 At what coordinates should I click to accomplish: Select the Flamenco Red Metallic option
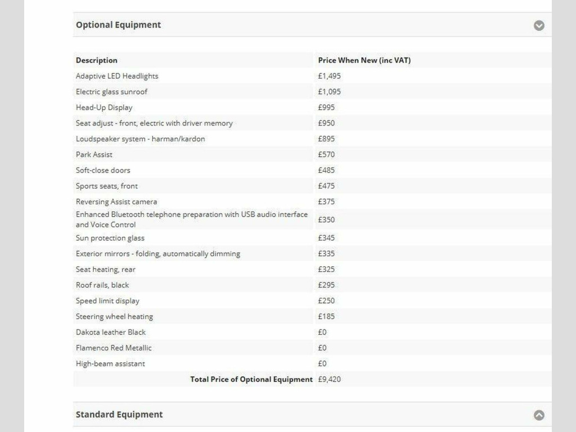114,348
